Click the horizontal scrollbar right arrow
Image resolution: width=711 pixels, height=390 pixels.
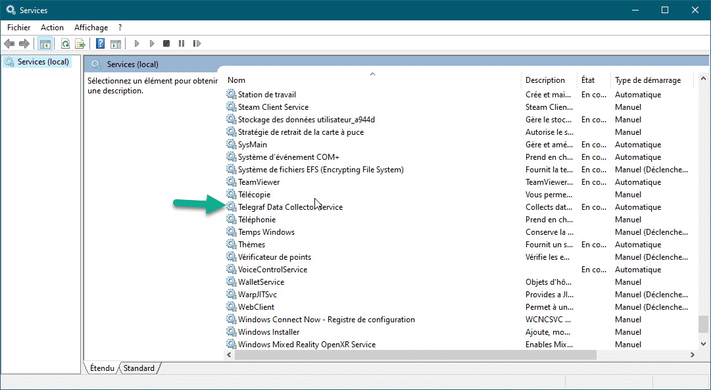click(692, 354)
